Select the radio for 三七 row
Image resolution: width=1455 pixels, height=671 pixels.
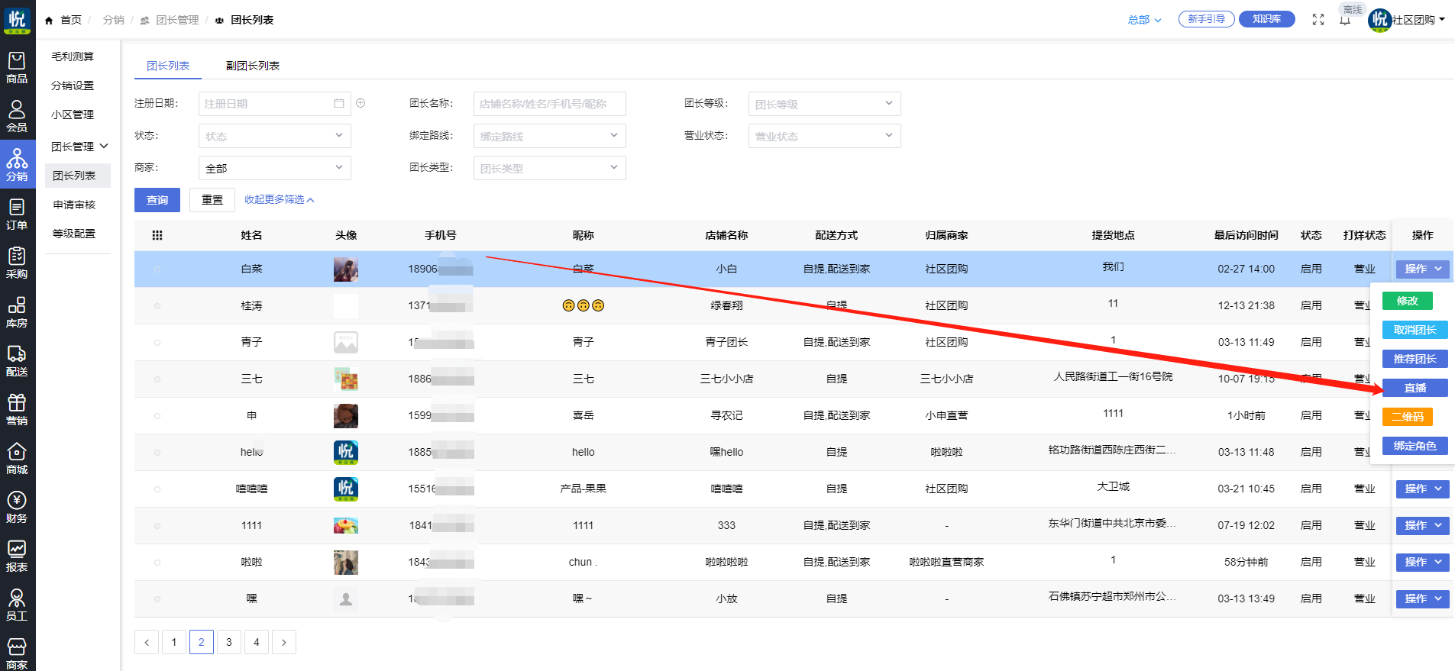[x=157, y=379]
